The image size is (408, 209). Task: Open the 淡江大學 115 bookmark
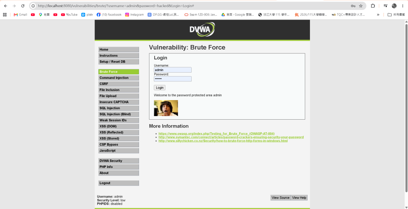274,15
